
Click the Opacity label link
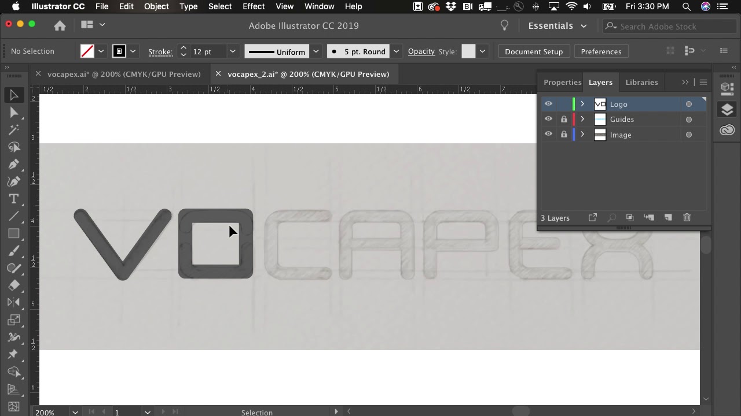421,51
